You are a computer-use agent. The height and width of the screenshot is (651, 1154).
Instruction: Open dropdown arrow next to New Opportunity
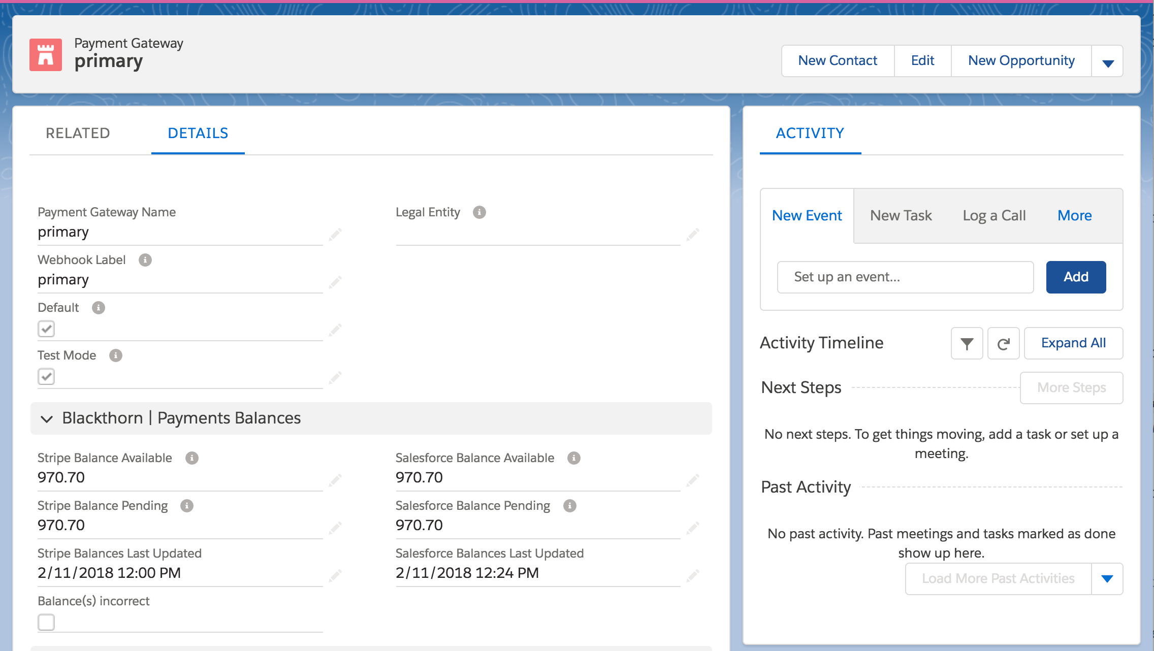[1108, 62]
